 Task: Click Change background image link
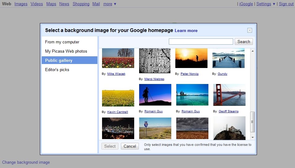[x=26, y=162]
